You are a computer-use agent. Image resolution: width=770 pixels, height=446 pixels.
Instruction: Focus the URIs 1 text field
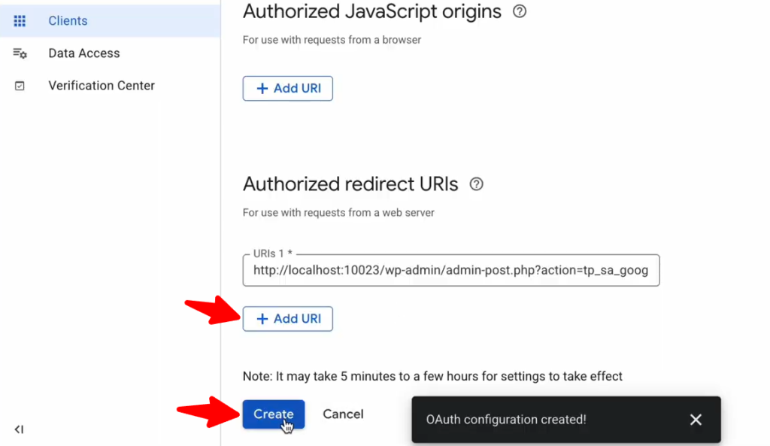click(x=450, y=271)
